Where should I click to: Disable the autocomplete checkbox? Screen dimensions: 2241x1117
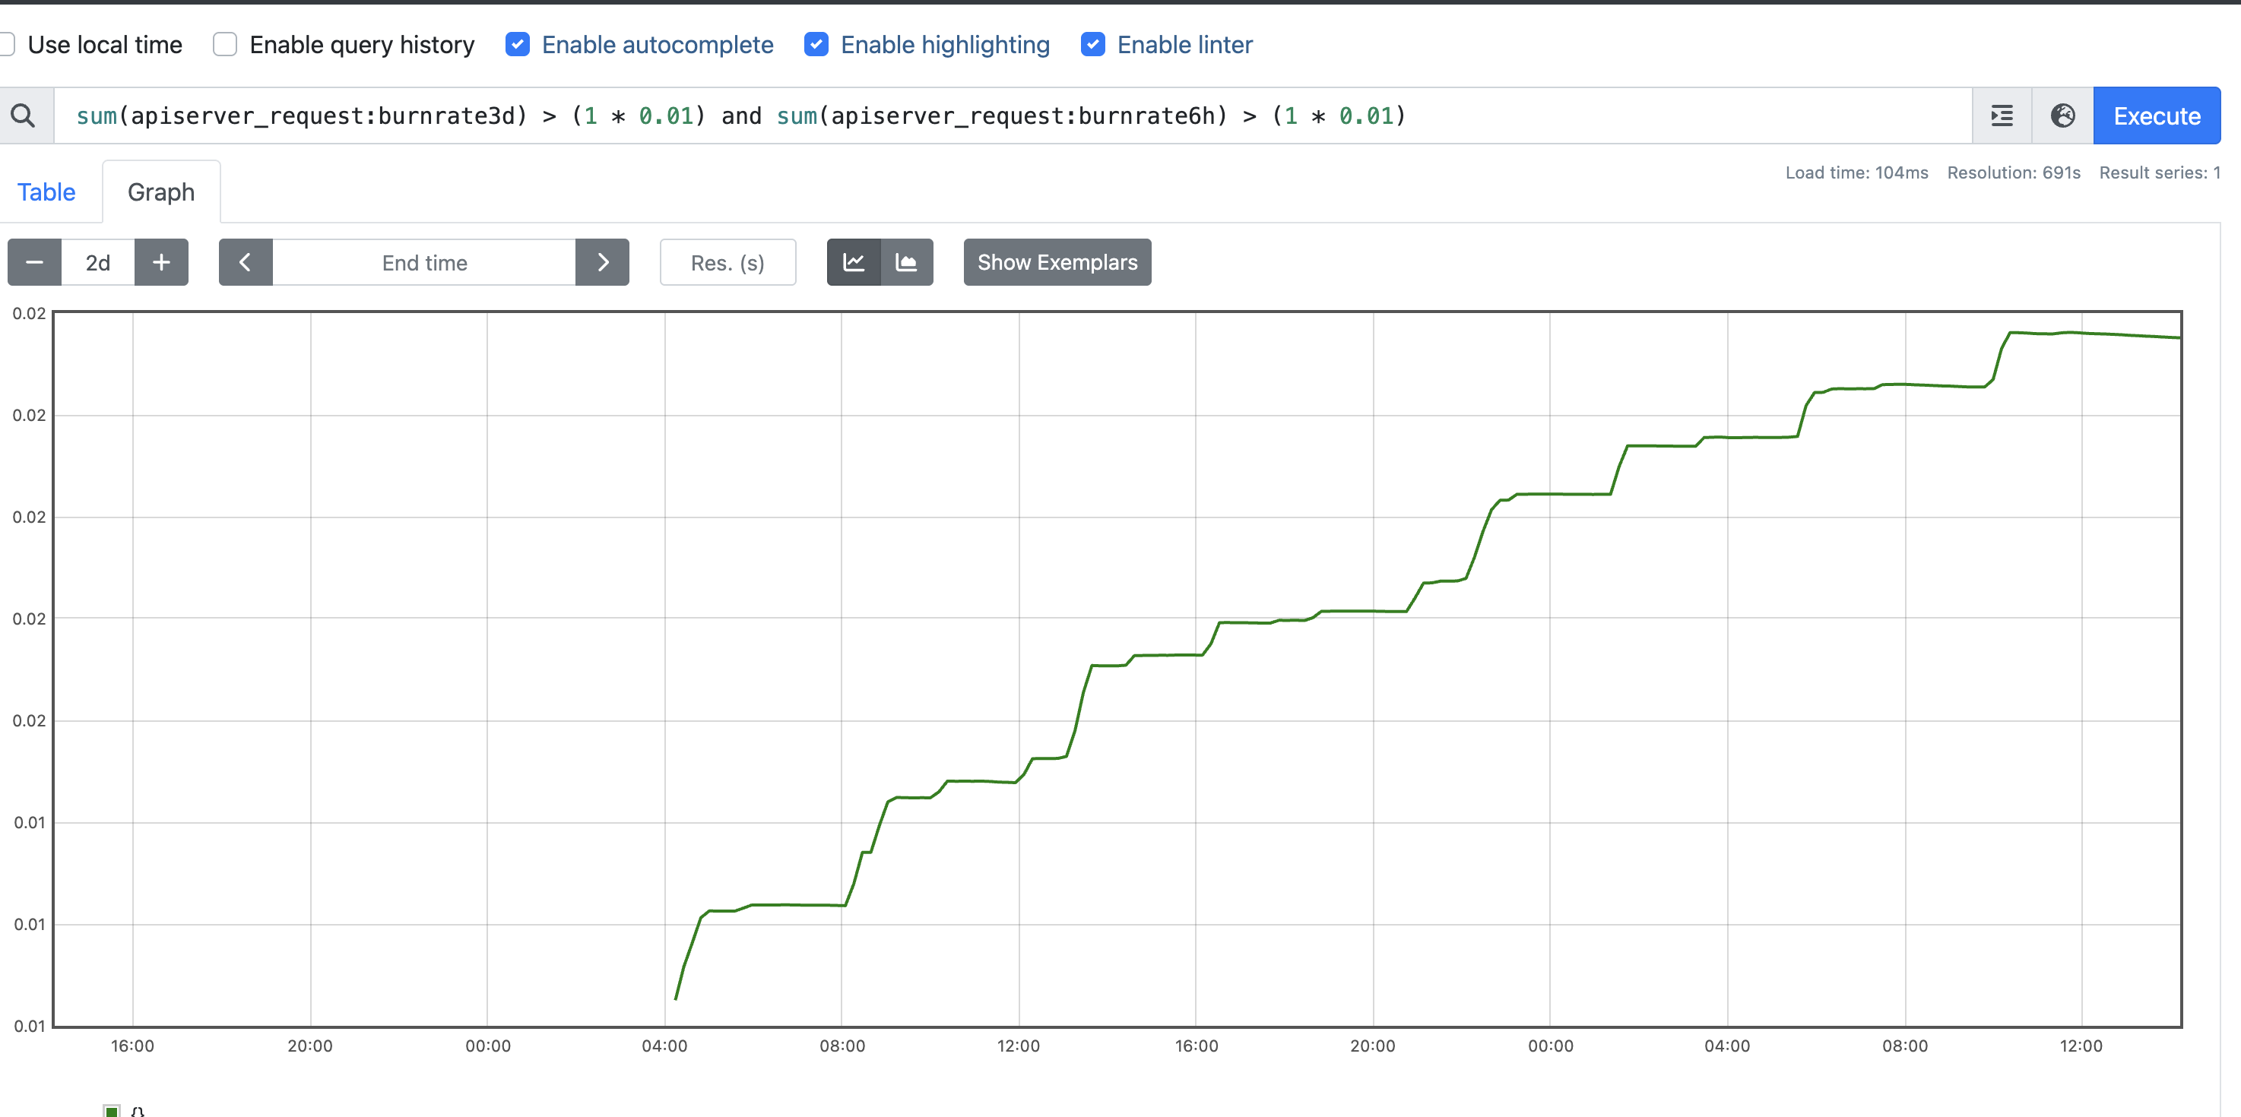(x=518, y=44)
